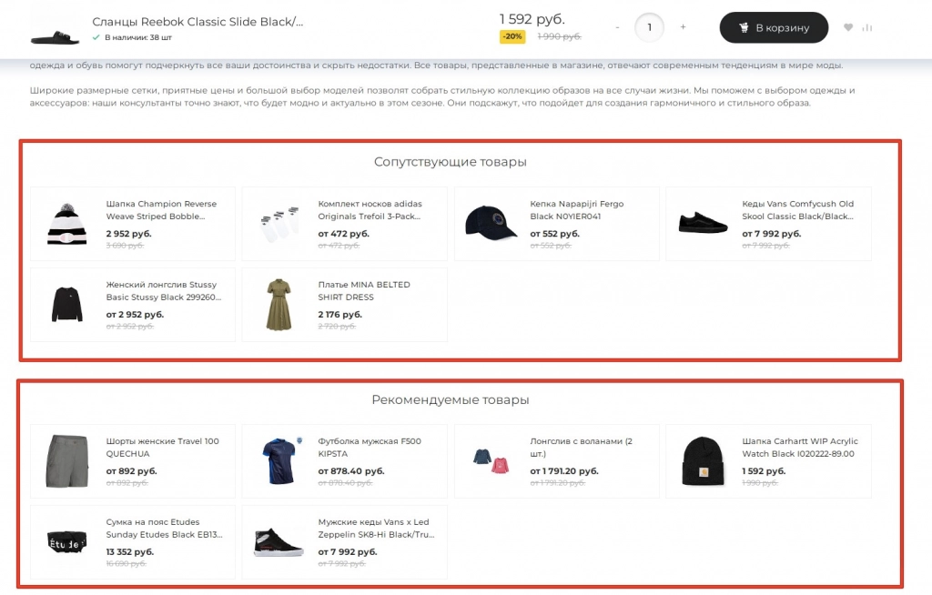Click the Рекомендуемые товары section heading
This screenshot has width=932, height=595.
[450, 400]
